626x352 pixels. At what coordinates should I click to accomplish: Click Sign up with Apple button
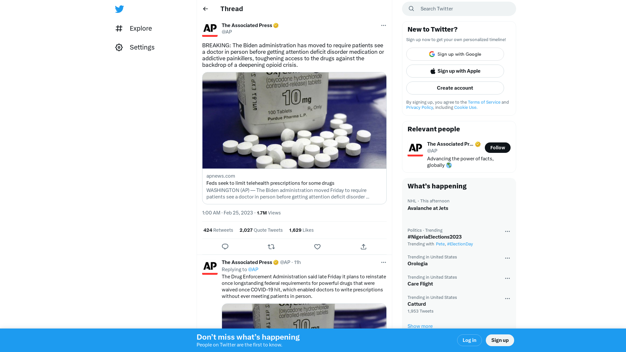[455, 71]
